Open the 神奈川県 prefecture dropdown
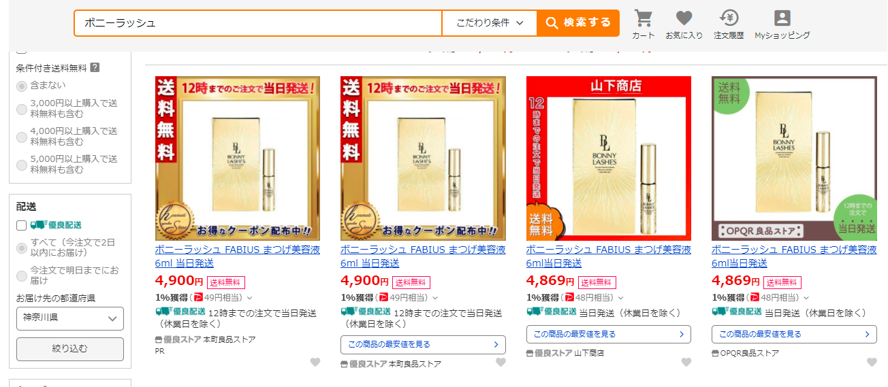Viewport: 888px width, 387px height. pos(69,318)
